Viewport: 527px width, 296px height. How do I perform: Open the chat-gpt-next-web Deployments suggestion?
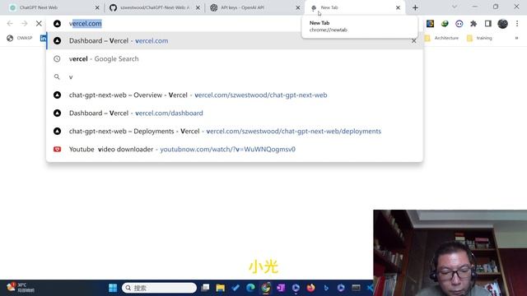pos(235,132)
